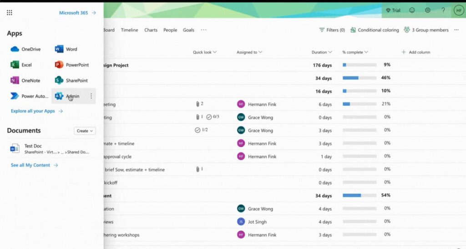Follow the Explore all your Apps link
The image size is (466, 249).
coord(36,111)
